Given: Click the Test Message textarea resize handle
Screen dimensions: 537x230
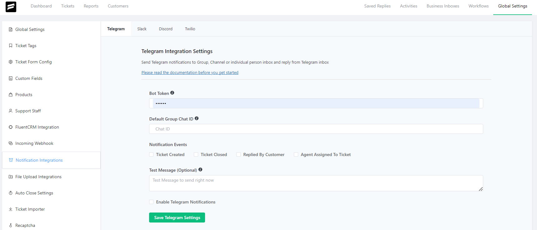Looking at the screenshot, I should click(x=481, y=189).
